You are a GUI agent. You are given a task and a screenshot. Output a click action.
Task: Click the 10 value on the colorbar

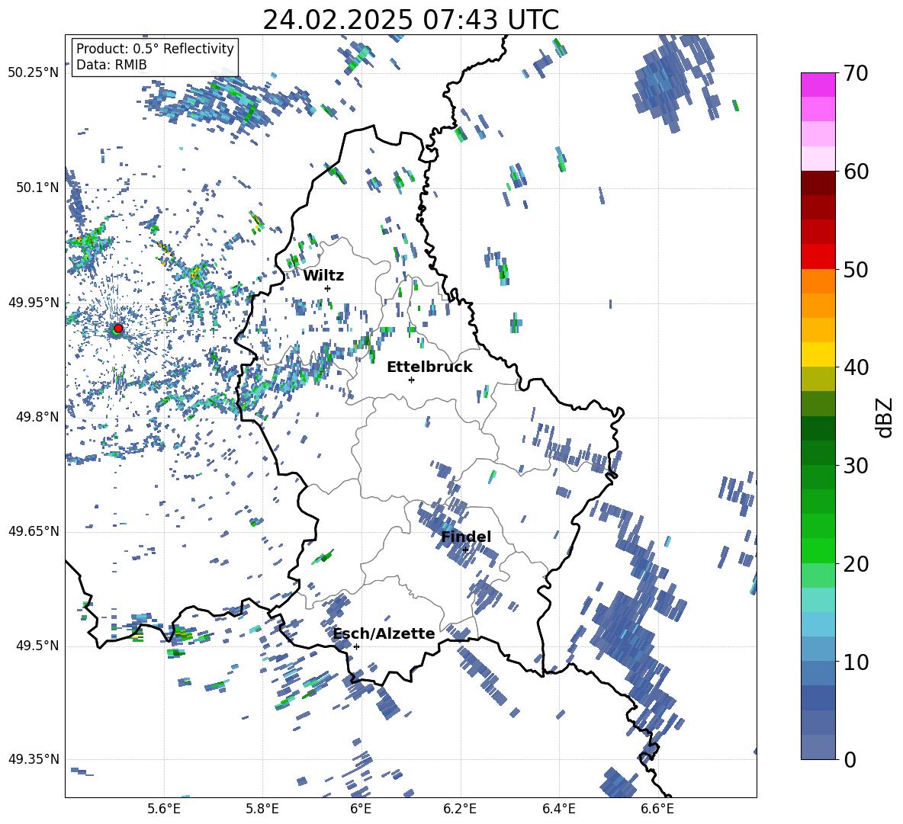click(855, 662)
